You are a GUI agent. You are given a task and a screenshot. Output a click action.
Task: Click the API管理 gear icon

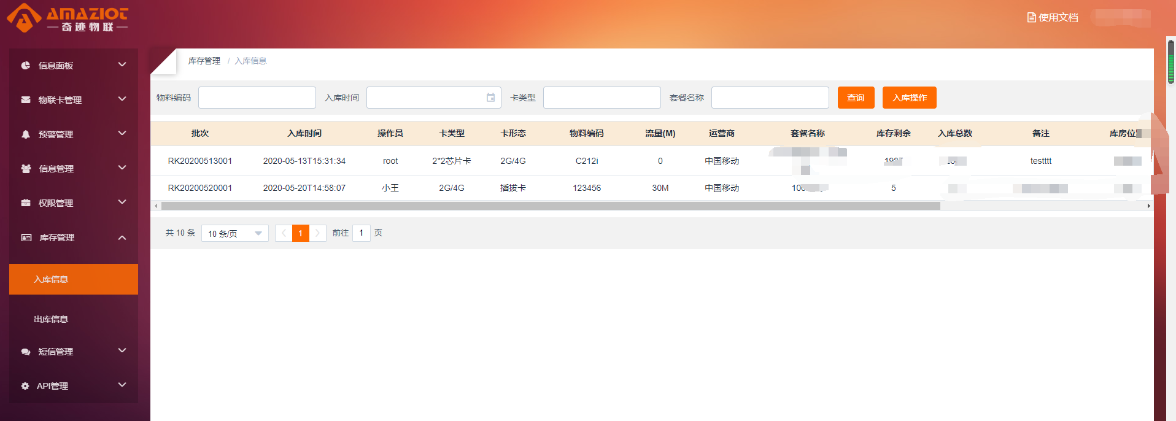coord(25,386)
